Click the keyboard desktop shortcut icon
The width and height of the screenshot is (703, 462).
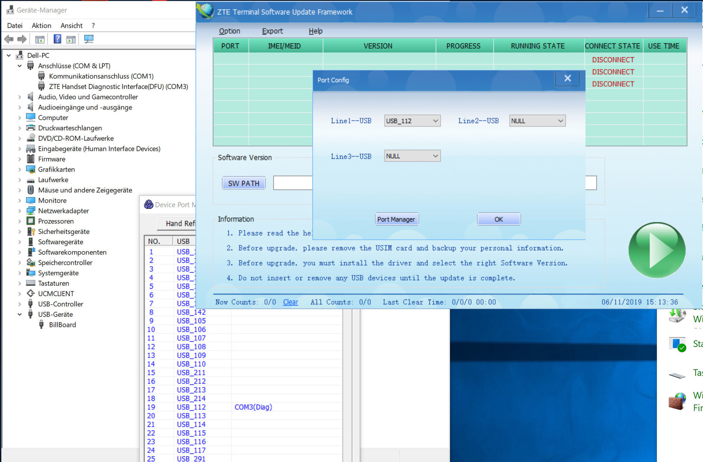tap(677, 375)
